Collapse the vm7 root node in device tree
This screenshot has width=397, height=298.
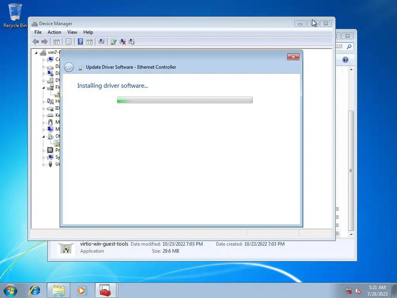(x=36, y=53)
